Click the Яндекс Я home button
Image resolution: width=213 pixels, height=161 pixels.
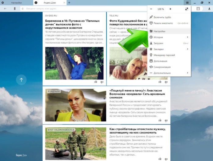pos(15,9)
